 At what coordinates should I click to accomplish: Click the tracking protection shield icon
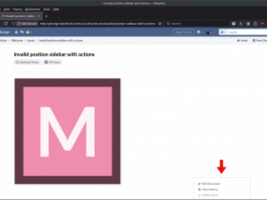click(x=13, y=23)
